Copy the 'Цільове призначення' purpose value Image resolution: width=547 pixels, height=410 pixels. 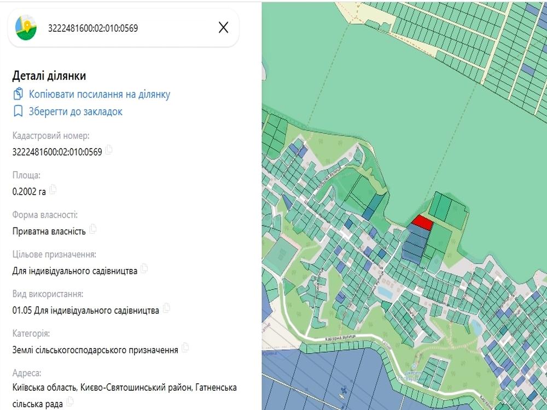[x=144, y=268]
